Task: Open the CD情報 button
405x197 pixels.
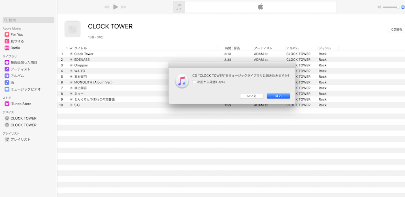Action: (396, 30)
